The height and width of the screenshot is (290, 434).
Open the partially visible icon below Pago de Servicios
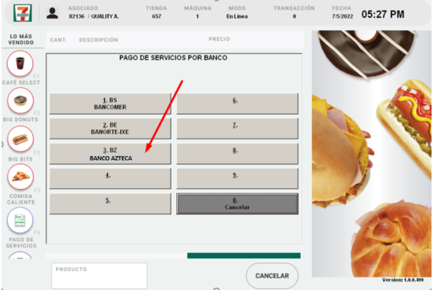click(20, 255)
